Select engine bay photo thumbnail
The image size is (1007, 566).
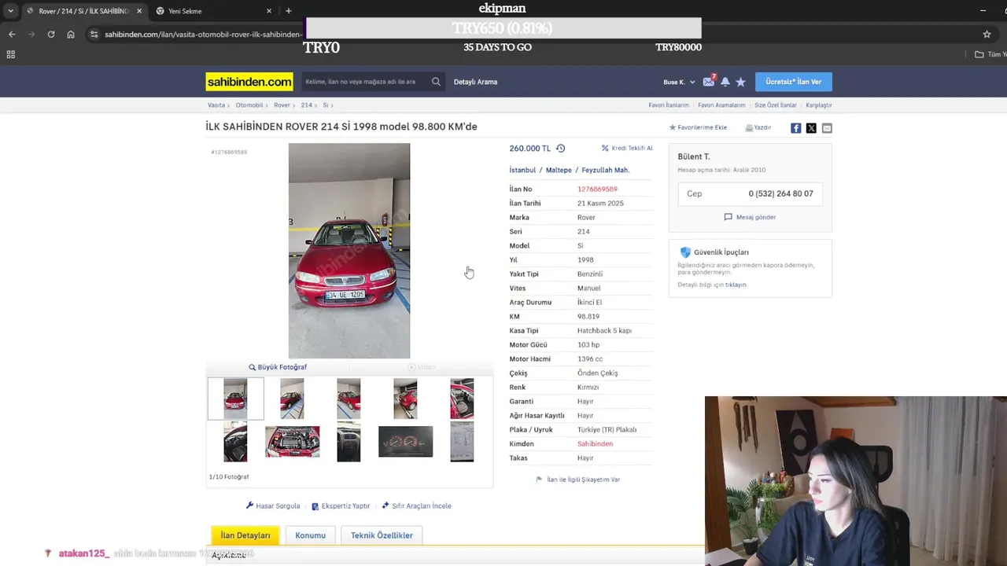pyautogui.click(x=292, y=442)
